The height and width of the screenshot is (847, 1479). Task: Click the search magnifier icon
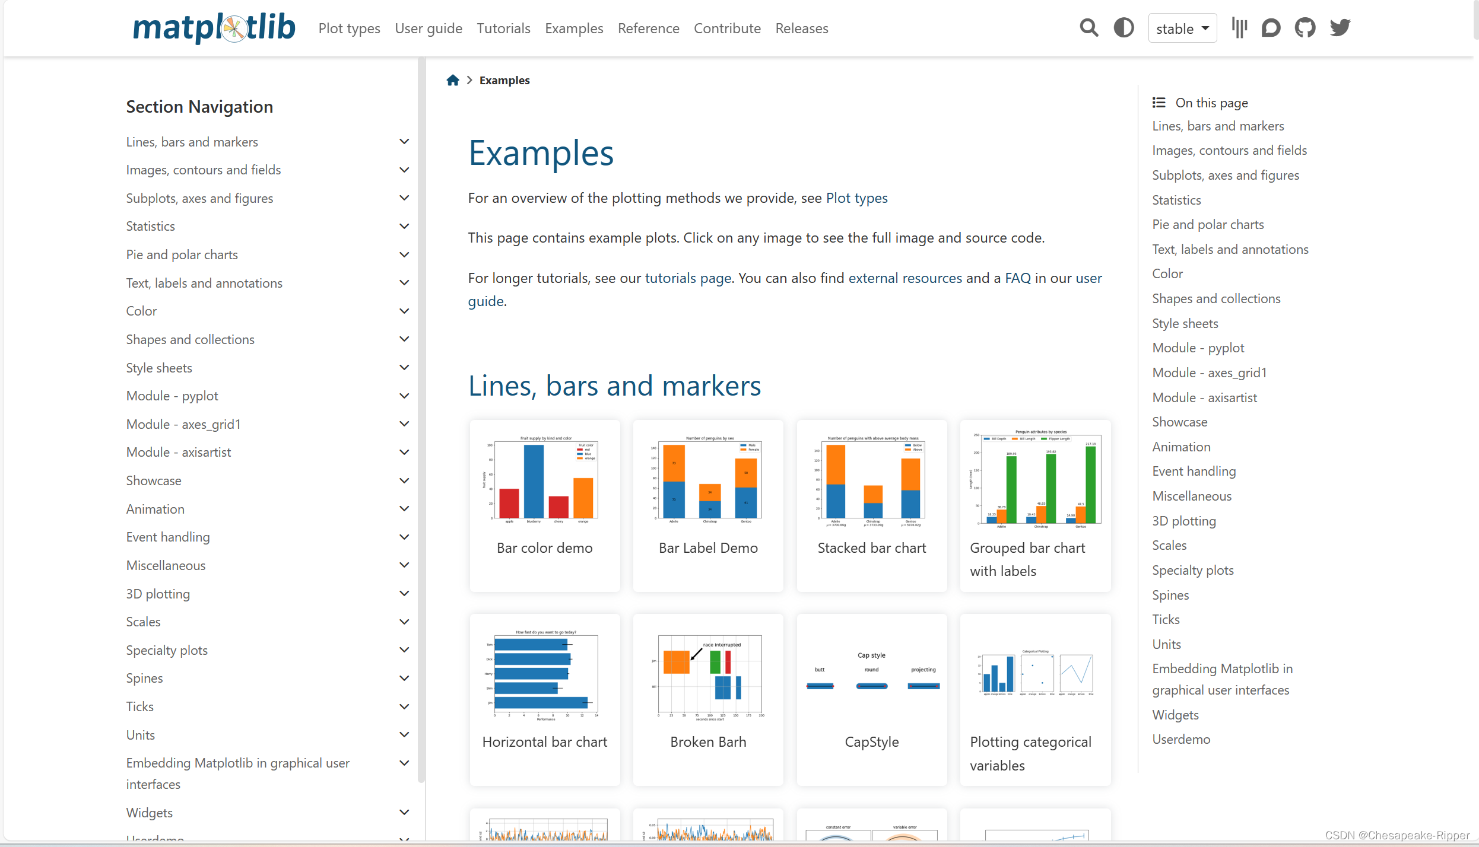click(x=1088, y=28)
